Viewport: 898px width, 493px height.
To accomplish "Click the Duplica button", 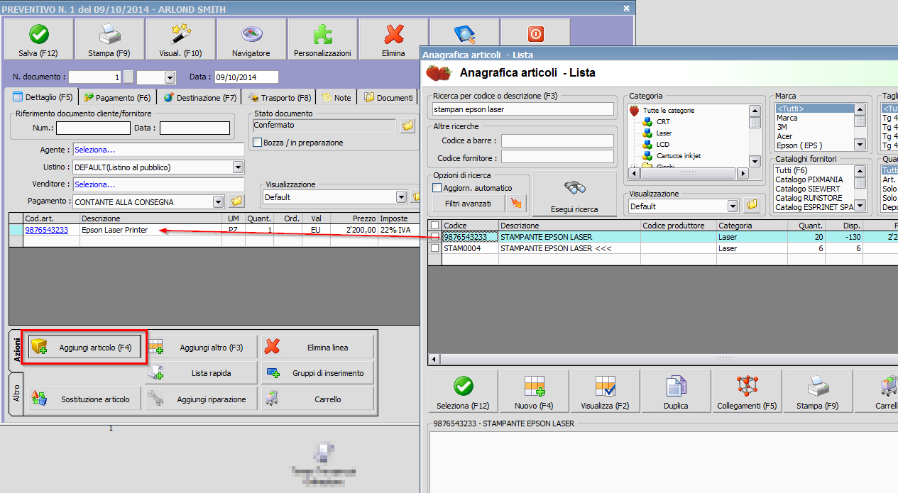I will click(676, 392).
